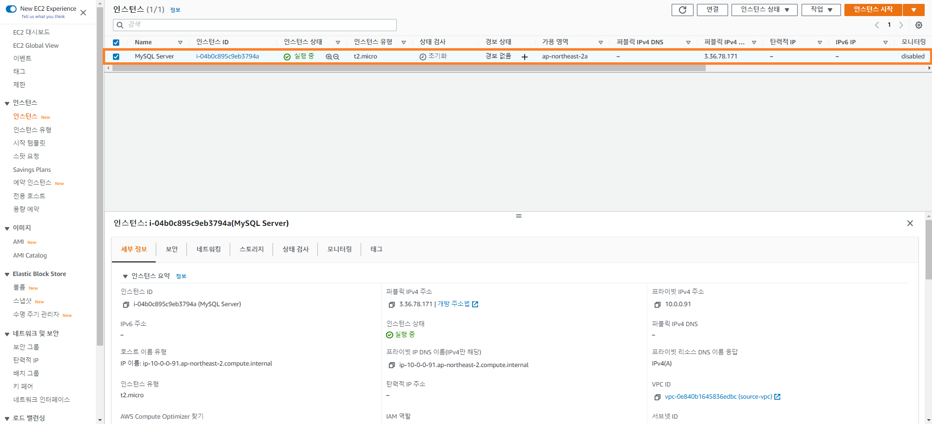Open 작업 actions dropdown

[821, 10]
